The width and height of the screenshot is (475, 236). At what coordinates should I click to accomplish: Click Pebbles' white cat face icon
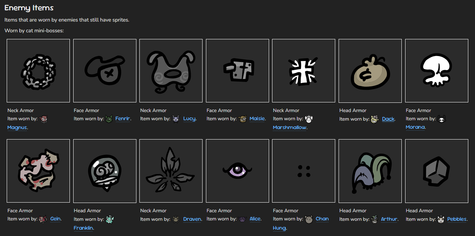441,220
